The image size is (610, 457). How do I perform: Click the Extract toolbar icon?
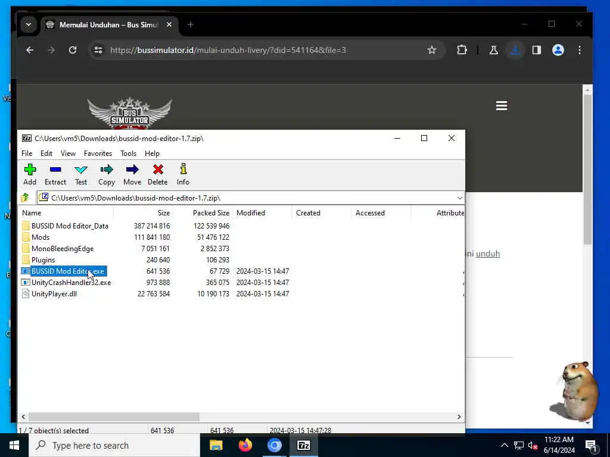[55, 174]
